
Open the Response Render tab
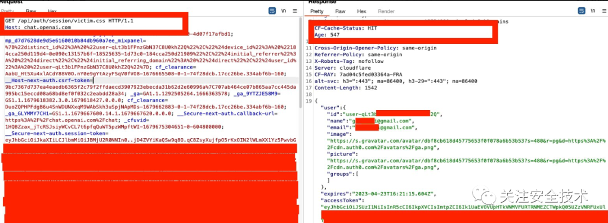click(386, 11)
